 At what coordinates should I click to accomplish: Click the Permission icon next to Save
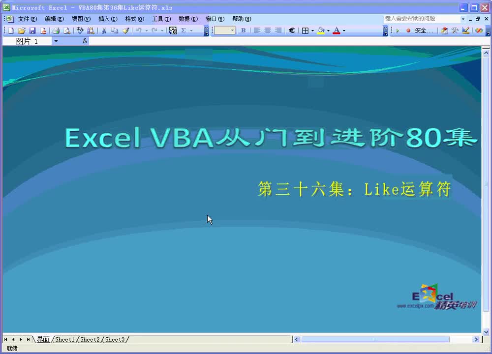[x=43, y=30]
